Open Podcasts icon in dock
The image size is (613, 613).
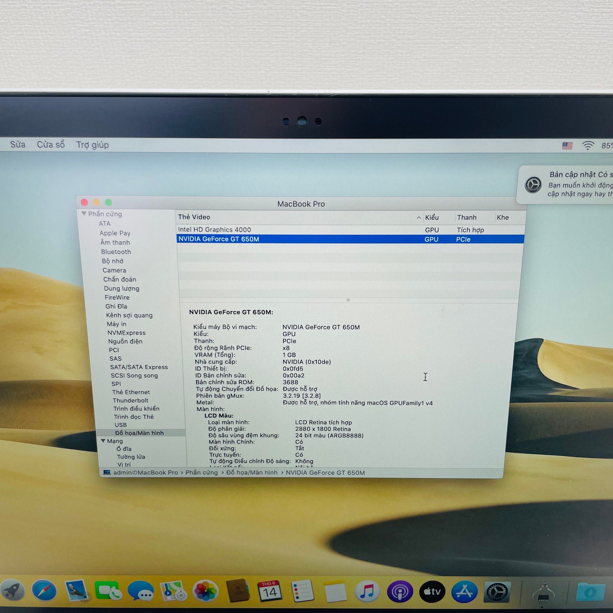click(x=400, y=592)
